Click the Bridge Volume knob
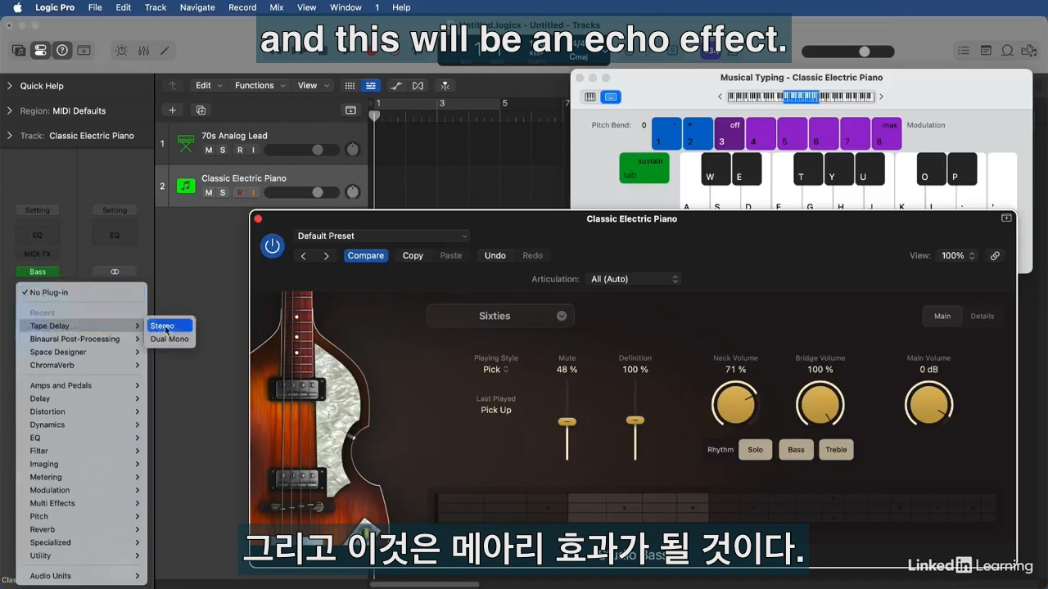The height and width of the screenshot is (589, 1048). tap(820, 405)
